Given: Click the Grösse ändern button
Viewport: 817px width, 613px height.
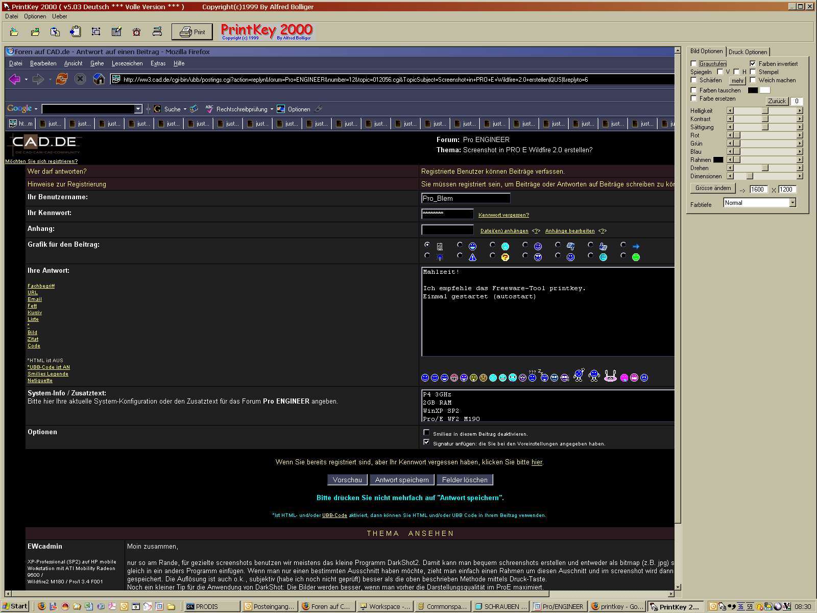Looking at the screenshot, I should (x=713, y=188).
